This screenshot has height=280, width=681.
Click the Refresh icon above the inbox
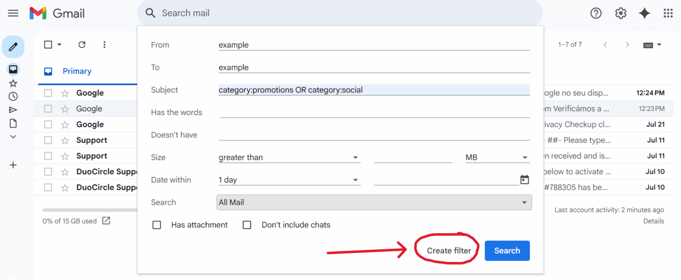click(82, 44)
